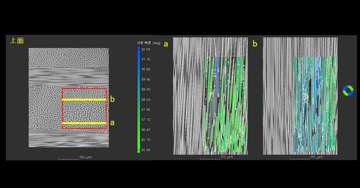Viewport: 360px width, 188px height.
Task: Click the fiber orientation color ring icon
Action: click(348, 91)
